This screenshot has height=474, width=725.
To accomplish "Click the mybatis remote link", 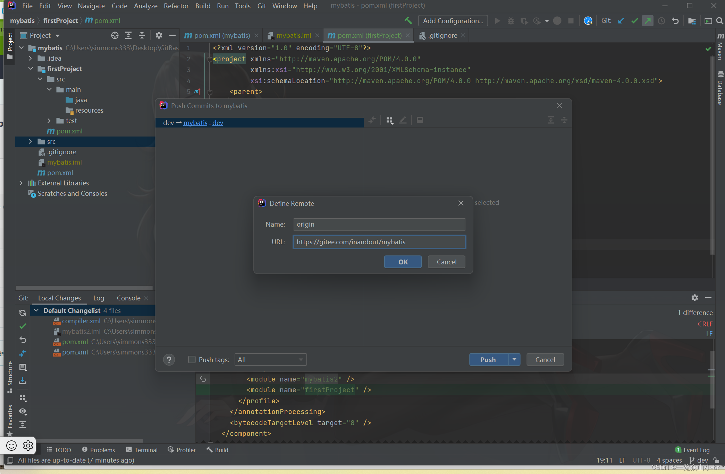I will coord(195,123).
